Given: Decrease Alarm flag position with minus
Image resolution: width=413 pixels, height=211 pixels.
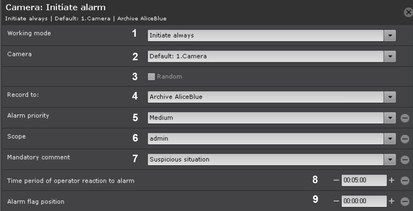Looking at the screenshot, I should point(336,201).
